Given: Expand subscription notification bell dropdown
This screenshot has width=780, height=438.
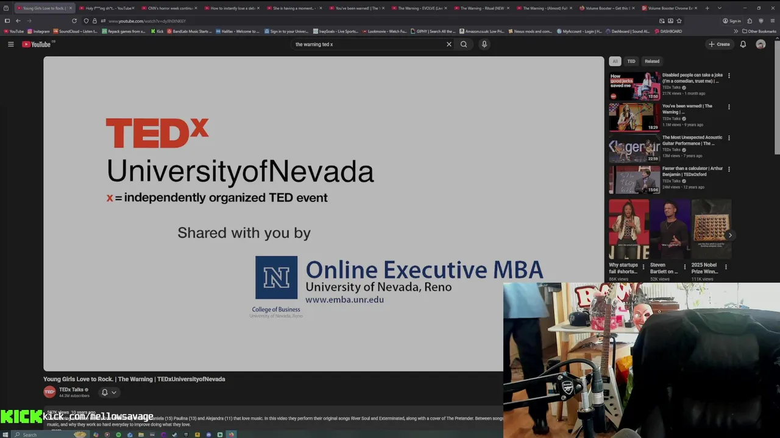Looking at the screenshot, I should 108,392.
